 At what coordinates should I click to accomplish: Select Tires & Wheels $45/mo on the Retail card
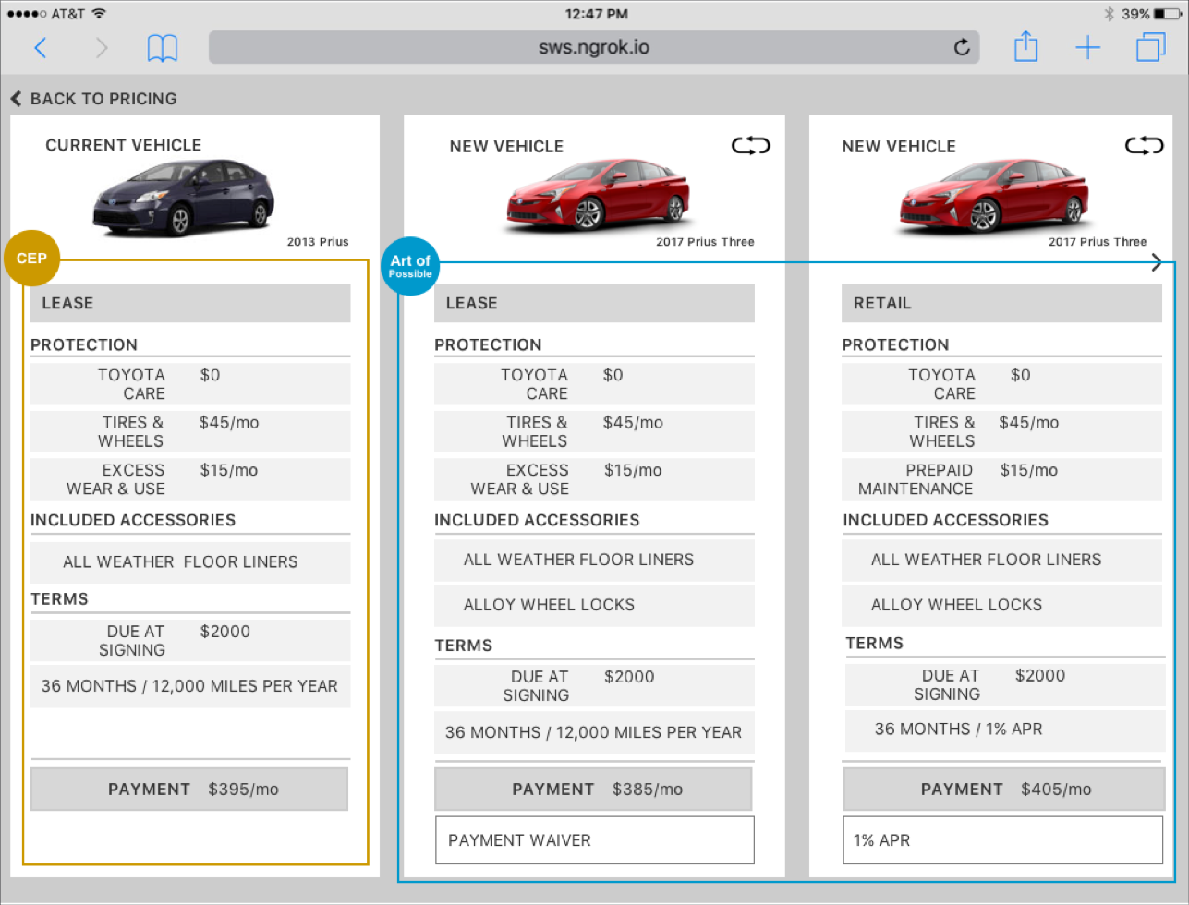(1001, 431)
